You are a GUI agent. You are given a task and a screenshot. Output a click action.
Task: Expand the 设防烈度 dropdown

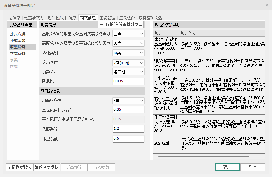[128, 63]
